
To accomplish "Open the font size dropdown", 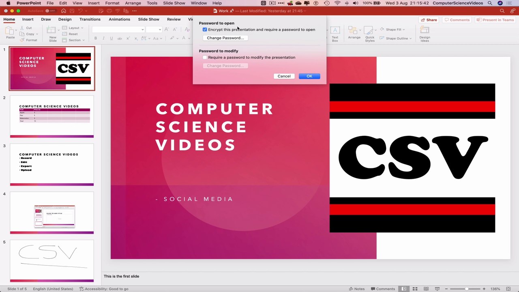I will click(160, 30).
